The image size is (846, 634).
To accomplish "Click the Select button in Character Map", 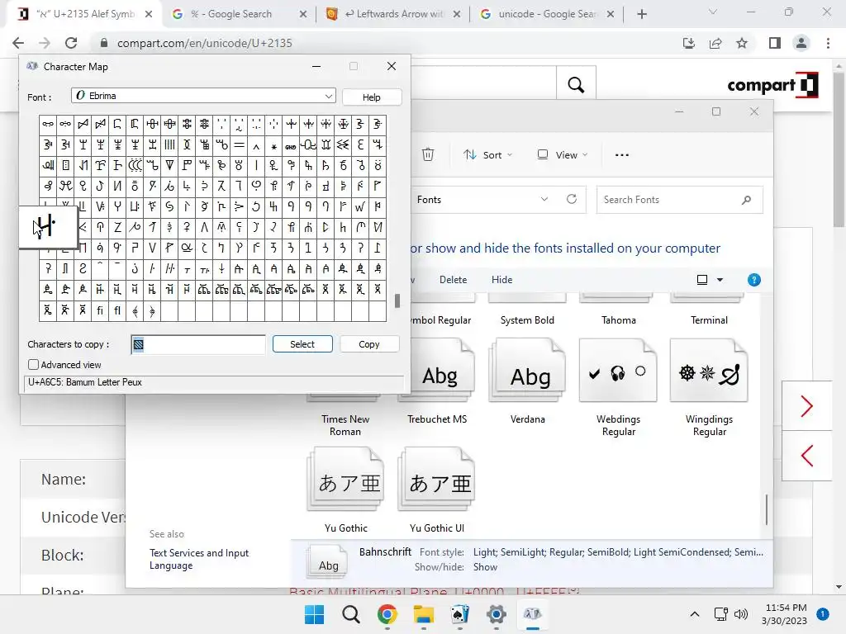I will [x=302, y=344].
